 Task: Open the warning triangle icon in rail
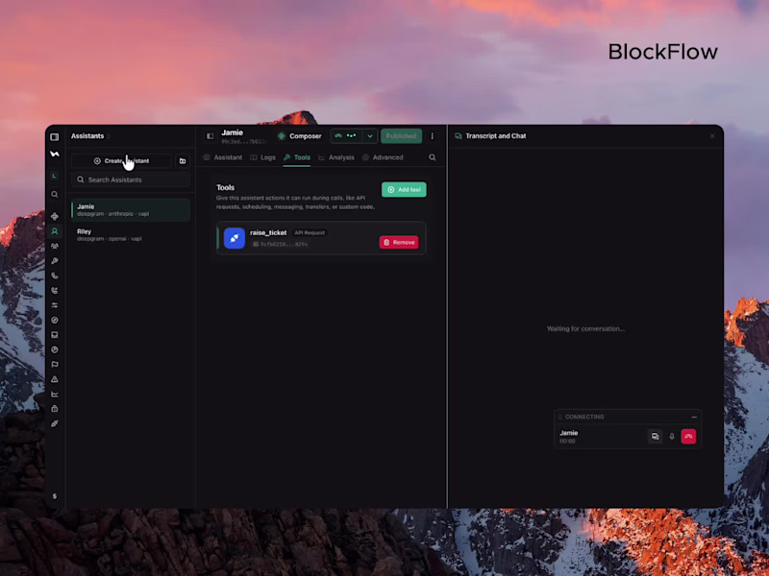(x=55, y=379)
